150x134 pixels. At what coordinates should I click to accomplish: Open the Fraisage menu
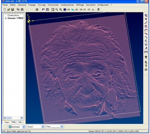[x=32, y=5]
